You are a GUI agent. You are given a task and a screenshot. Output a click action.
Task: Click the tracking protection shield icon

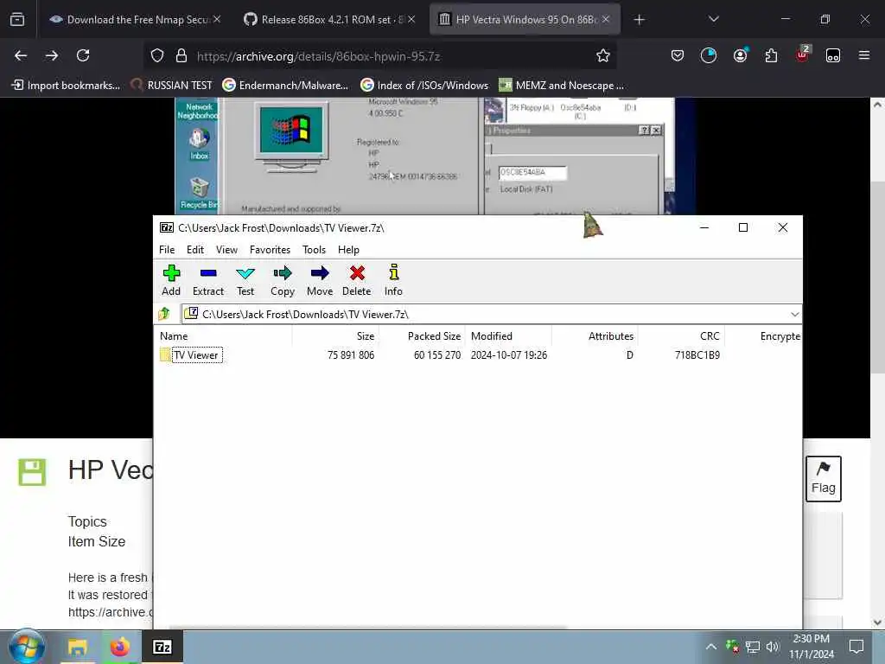157,55
